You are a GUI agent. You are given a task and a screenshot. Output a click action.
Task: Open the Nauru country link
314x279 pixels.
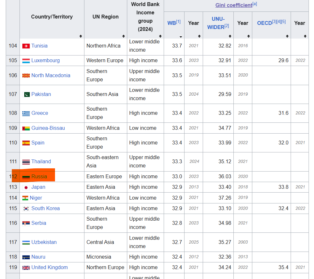[38, 257]
